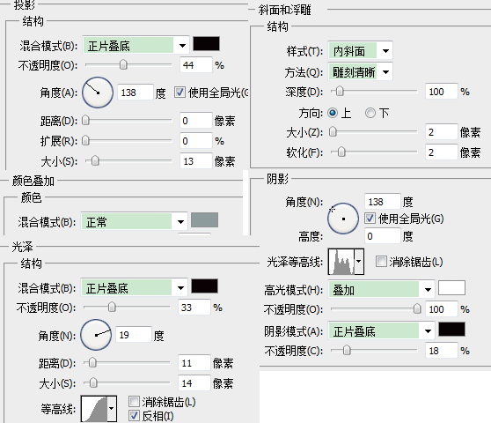Click the 投影 不透明度 slider handle
The width and height of the screenshot is (491, 423).
point(123,64)
